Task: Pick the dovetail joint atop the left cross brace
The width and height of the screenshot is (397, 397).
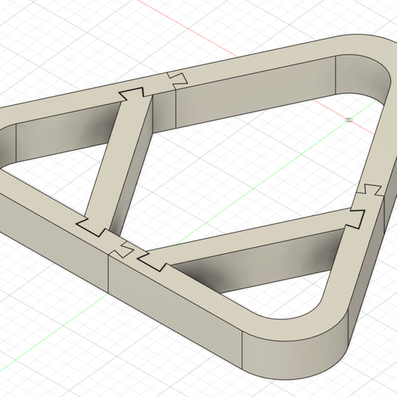Action: click(x=132, y=94)
